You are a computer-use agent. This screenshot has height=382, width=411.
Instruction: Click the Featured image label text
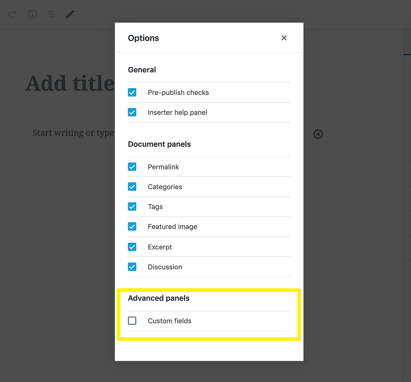(172, 227)
